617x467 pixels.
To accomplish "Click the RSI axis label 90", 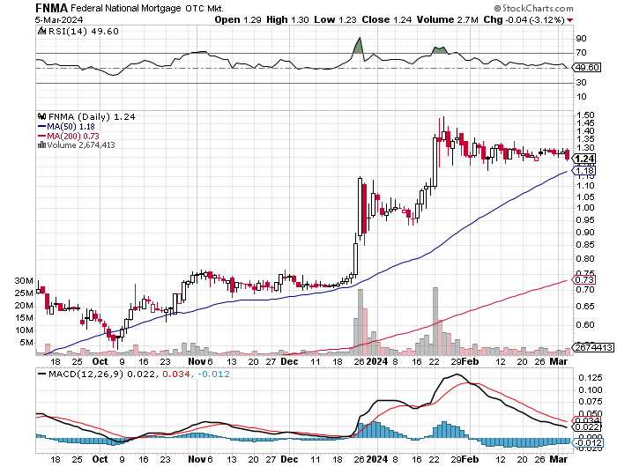I will (581, 39).
